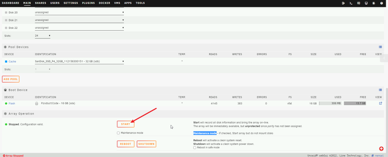The height and width of the screenshot is (157, 388).
Task: Open the Disk 22 unassigned dropdown
Action: pyautogui.click(x=79, y=28)
